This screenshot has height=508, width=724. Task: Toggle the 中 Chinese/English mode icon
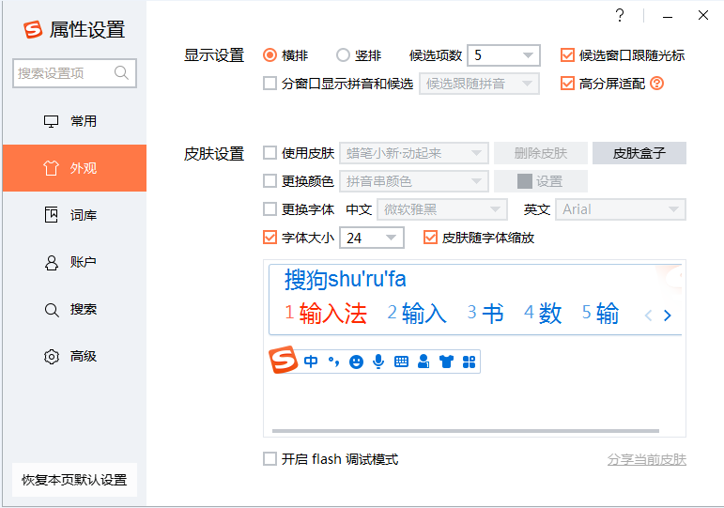[311, 362]
